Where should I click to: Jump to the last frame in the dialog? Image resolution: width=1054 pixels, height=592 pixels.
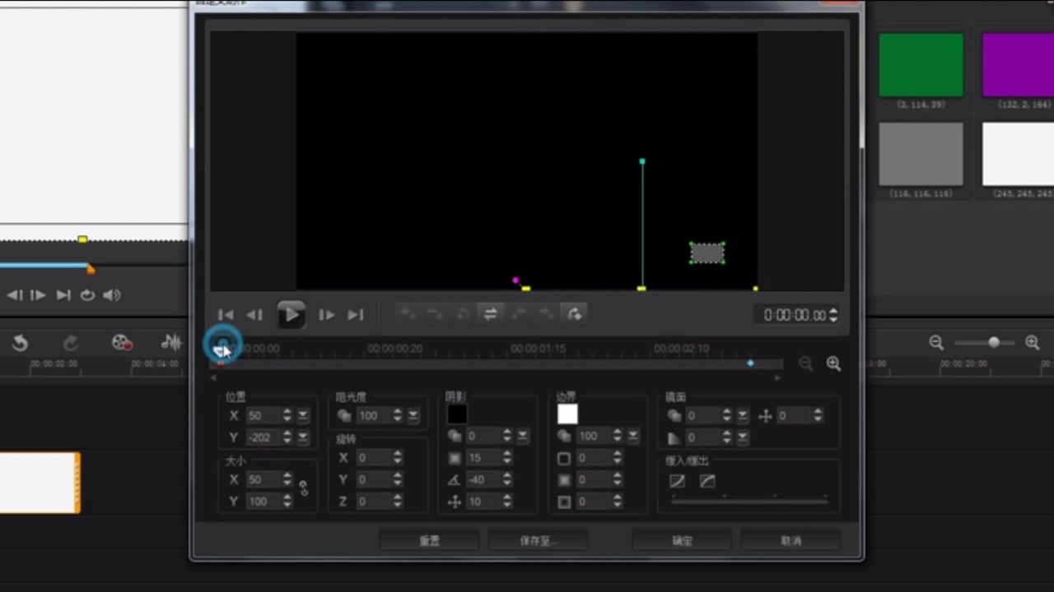point(355,315)
